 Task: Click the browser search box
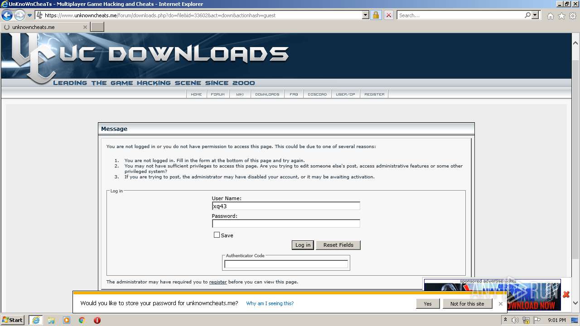[x=460, y=15]
